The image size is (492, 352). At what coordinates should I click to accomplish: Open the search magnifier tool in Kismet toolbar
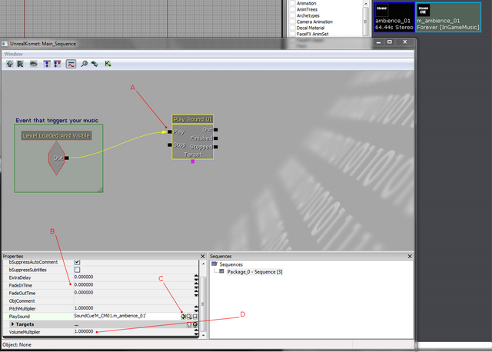coord(84,64)
